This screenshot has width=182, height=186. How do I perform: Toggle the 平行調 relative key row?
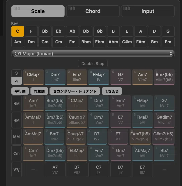click(20, 91)
